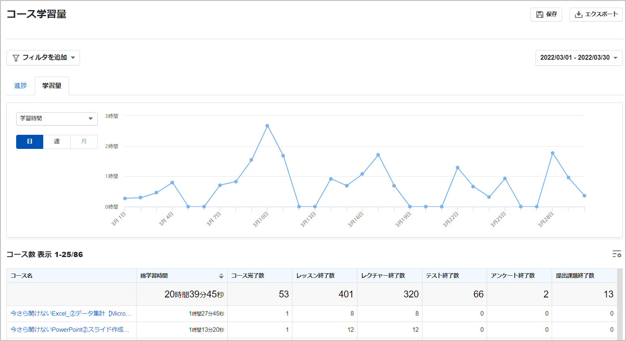Select the 学習量 tab
The image size is (626, 341).
(52, 86)
